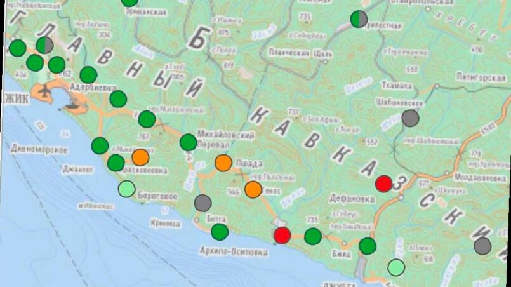
Task: Select the green marker above Адербиевка
Action: 88,75
